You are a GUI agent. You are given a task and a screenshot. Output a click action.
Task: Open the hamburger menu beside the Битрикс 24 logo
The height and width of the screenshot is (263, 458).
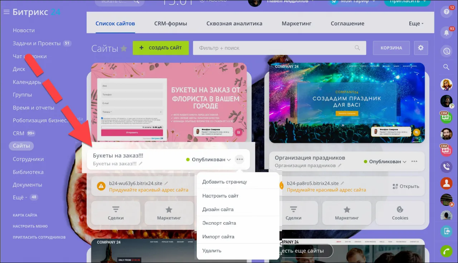point(6,12)
